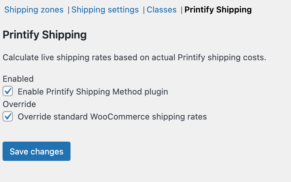This screenshot has height=182, width=291.
Task: Click the 'Enabled' field title
Action: click(x=18, y=79)
